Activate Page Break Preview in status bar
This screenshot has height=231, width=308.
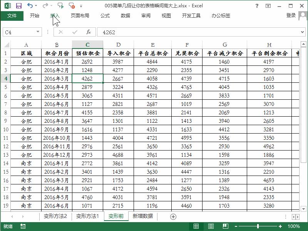coord(226,225)
